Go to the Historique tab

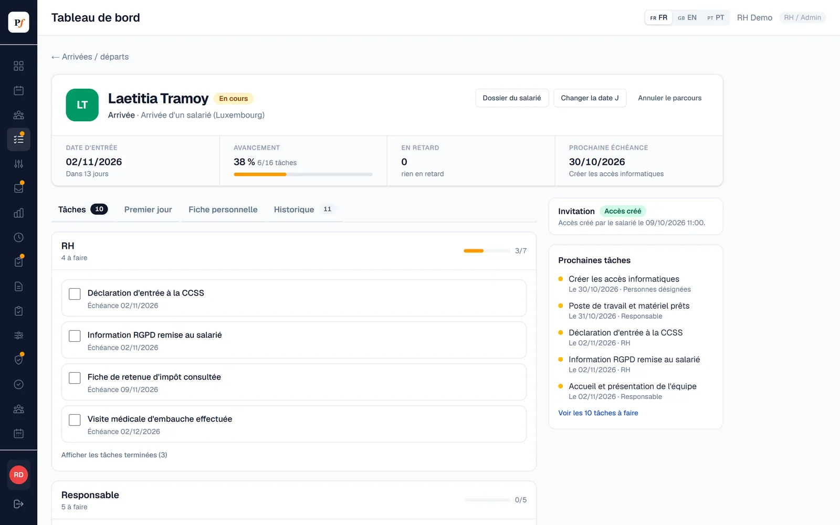(305, 209)
